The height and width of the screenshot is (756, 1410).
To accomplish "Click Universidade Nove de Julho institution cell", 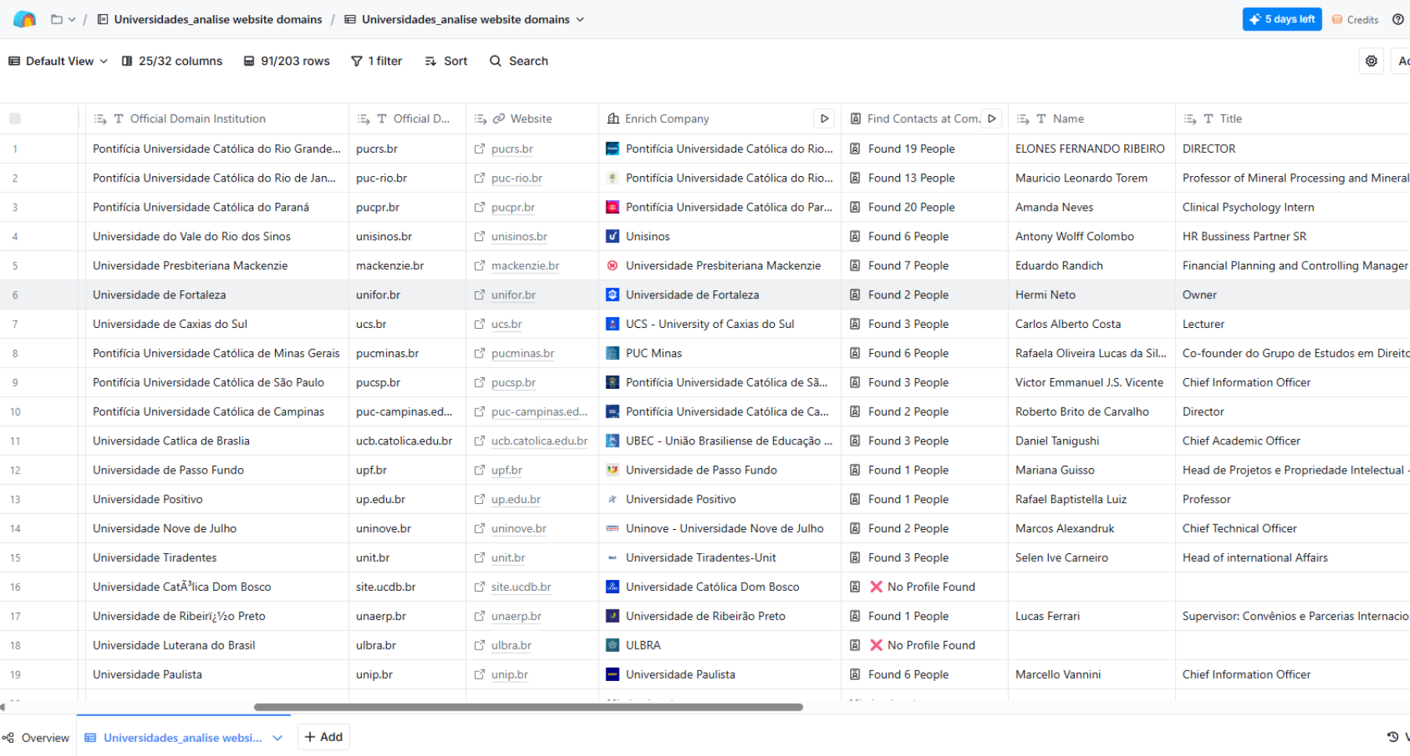I will (217, 528).
